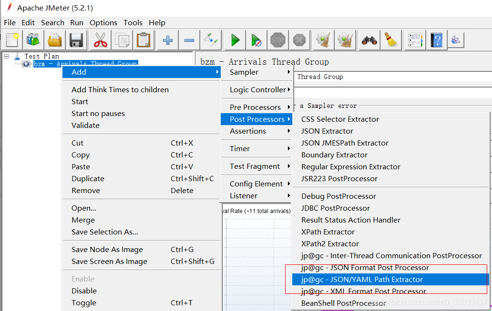Expand the Pre Processors submenu
Screen dimensions: 492x311
pyautogui.click(x=256, y=107)
